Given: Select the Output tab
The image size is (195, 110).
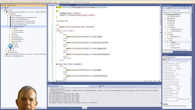Looking at the screenshot, I should coord(85,108).
